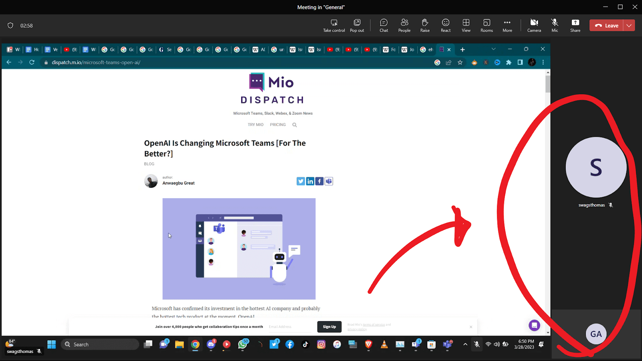Open the More actions menu

507,26
